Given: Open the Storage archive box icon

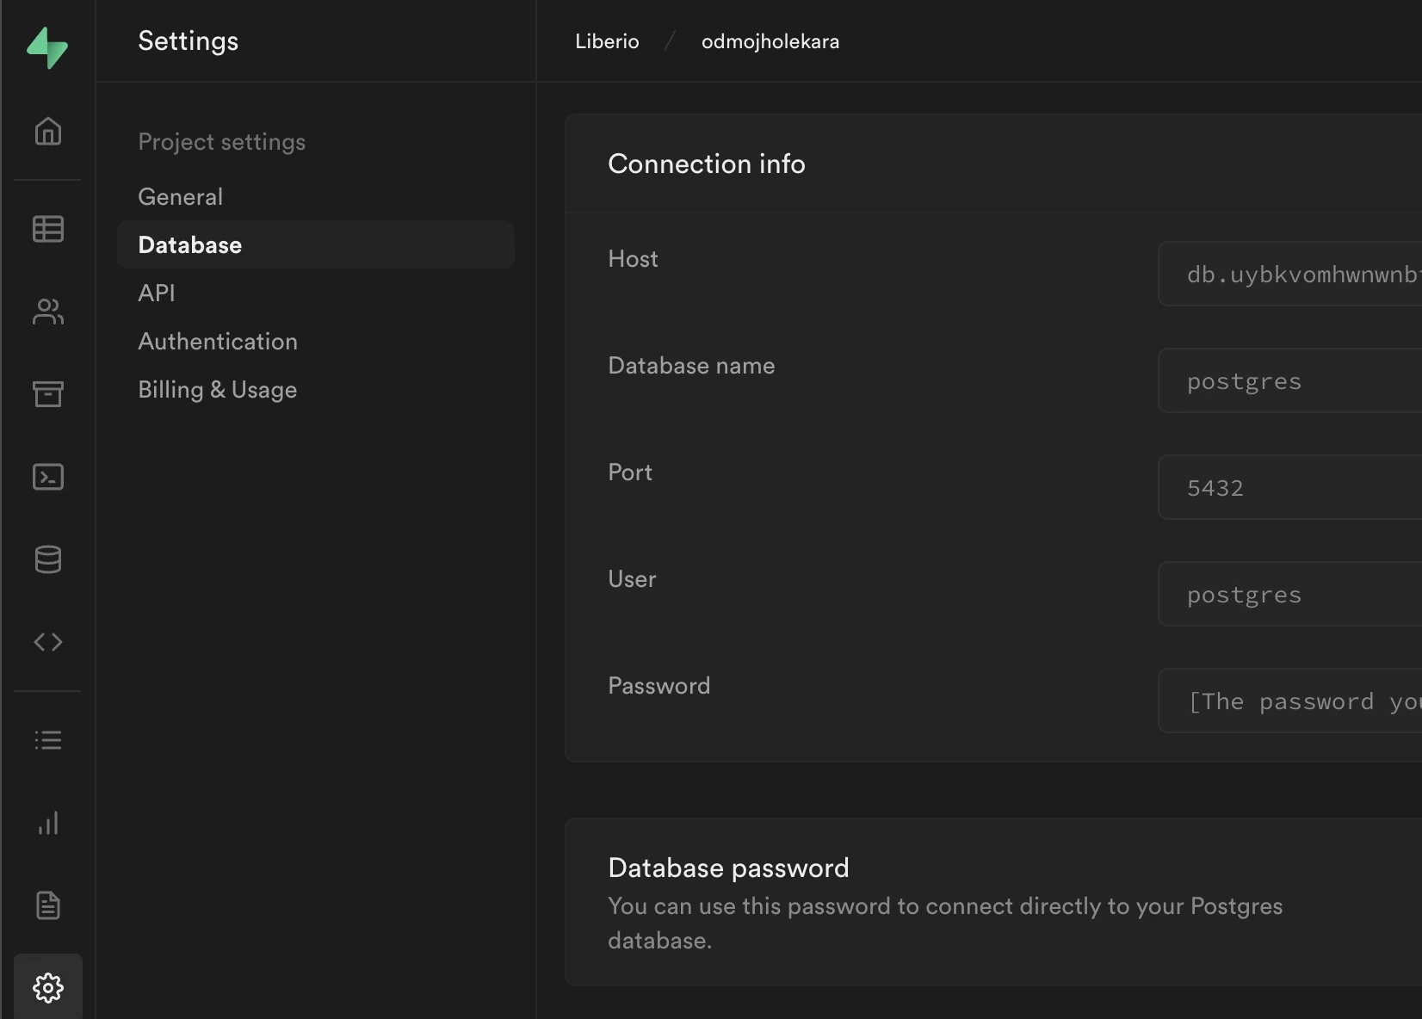Looking at the screenshot, I should coord(48,393).
